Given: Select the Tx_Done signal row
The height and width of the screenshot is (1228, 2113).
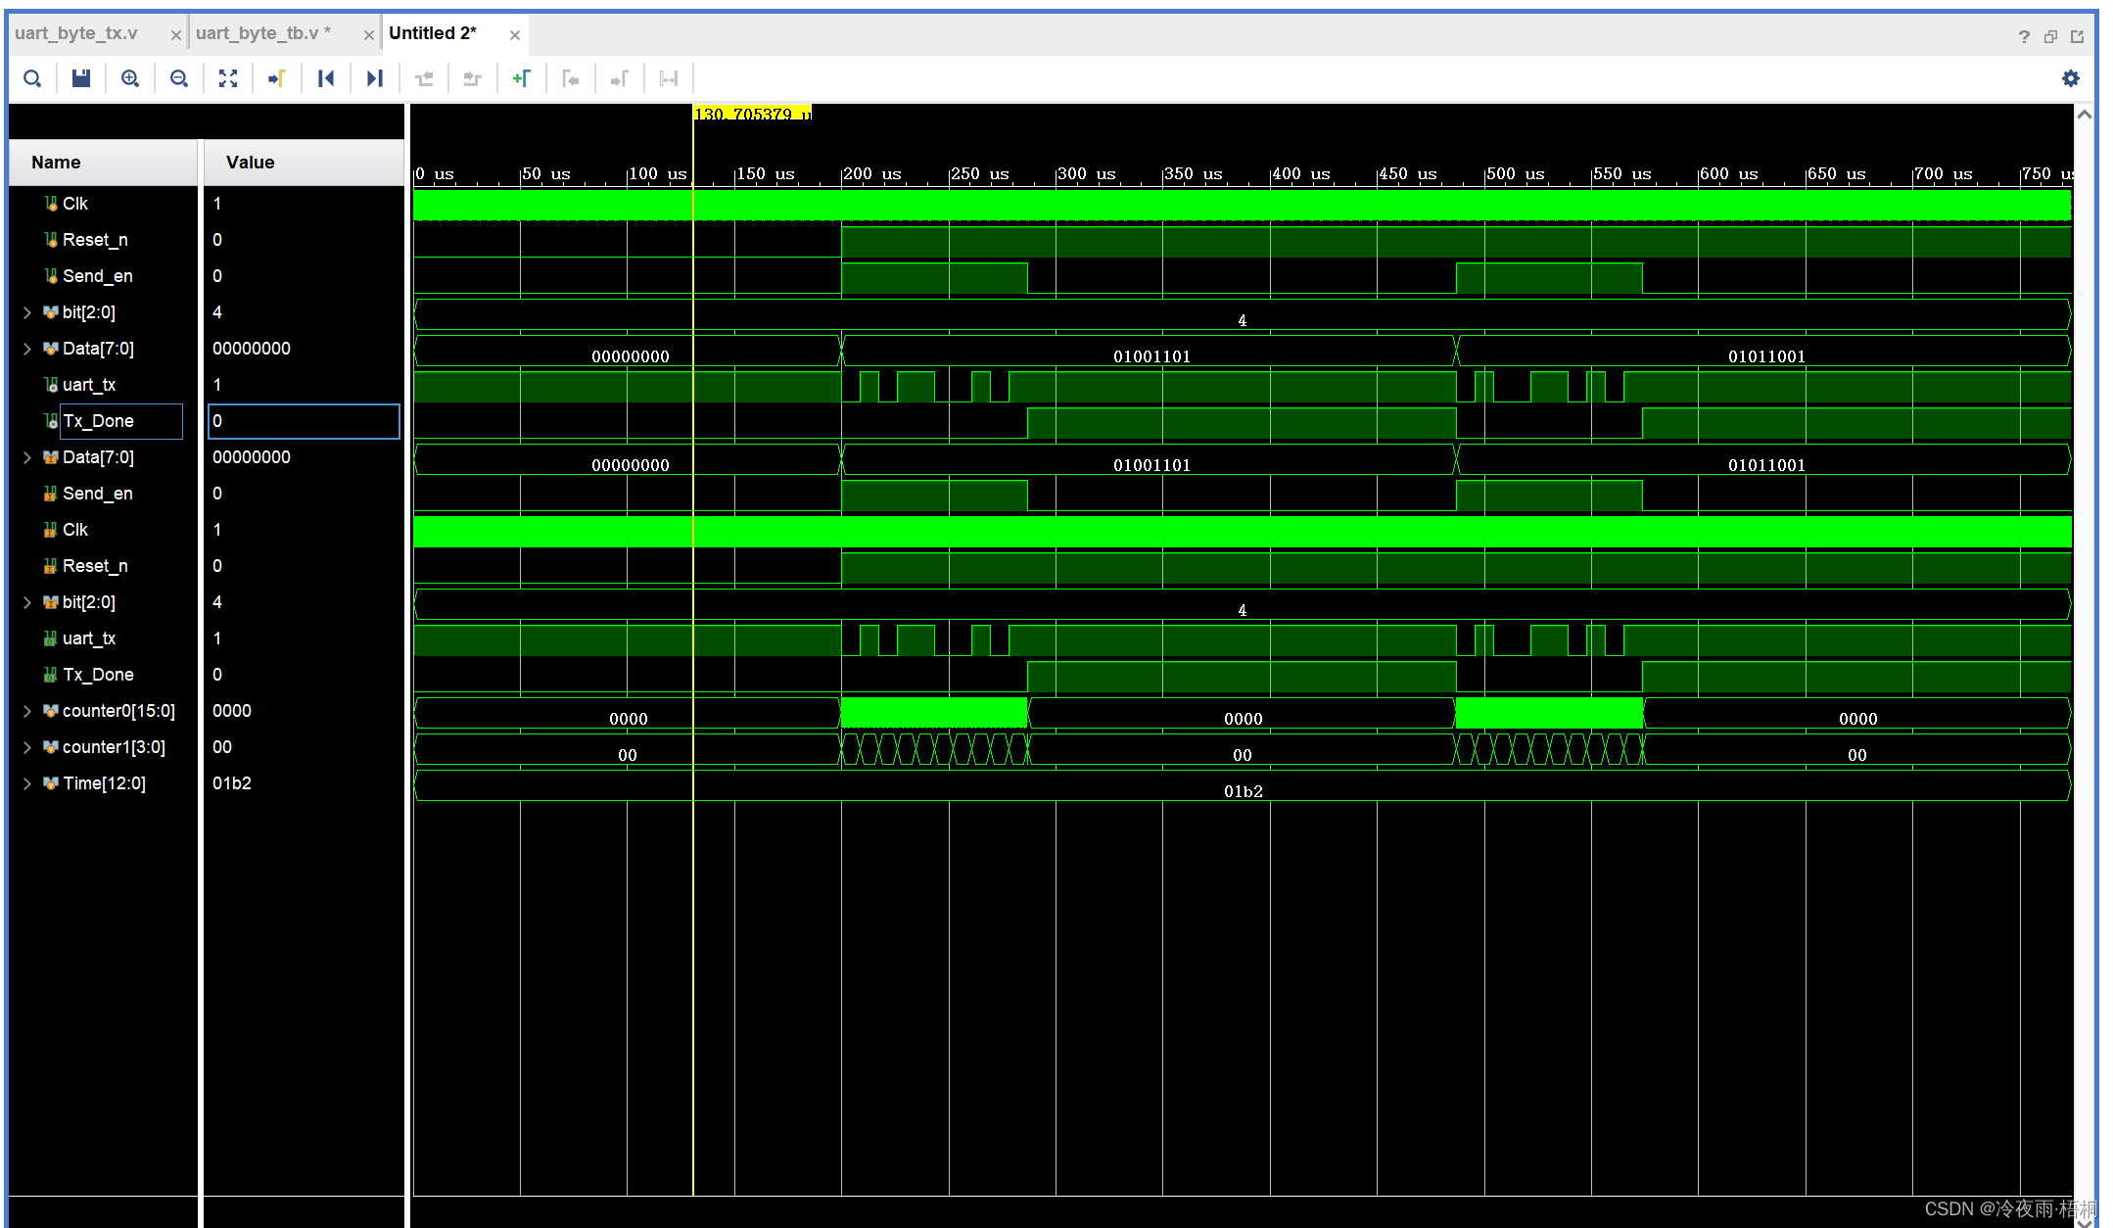Looking at the screenshot, I should coord(99,421).
